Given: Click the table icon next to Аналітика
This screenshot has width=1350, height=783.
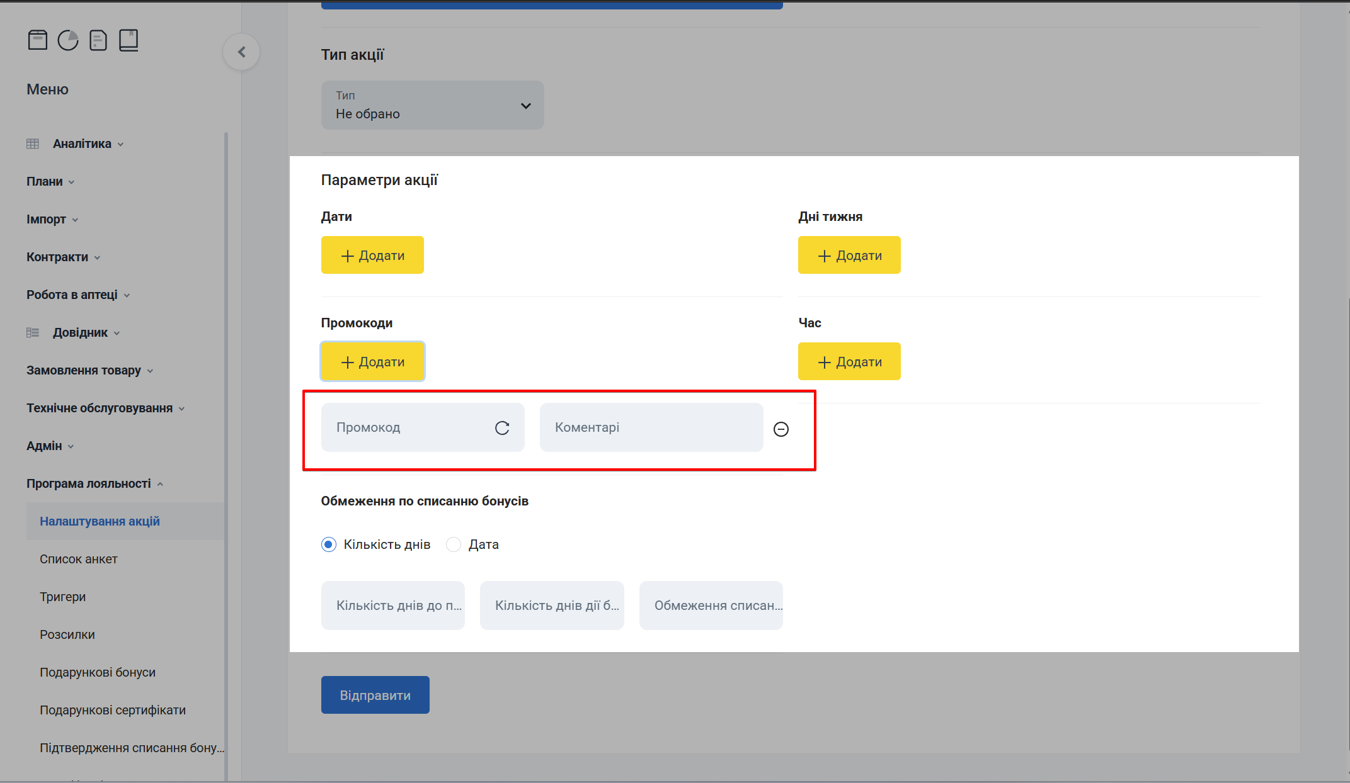Looking at the screenshot, I should point(33,144).
